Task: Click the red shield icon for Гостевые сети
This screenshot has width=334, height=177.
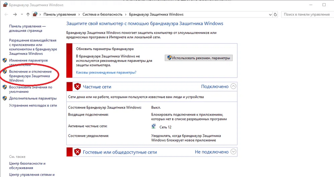Action: tap(77, 152)
